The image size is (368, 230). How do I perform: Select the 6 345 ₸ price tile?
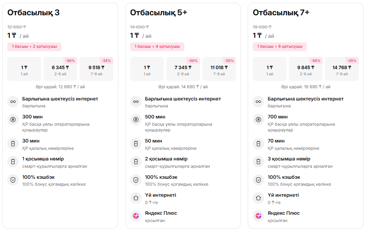(60, 69)
